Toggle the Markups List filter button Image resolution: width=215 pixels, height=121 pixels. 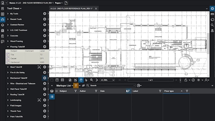(76, 86)
